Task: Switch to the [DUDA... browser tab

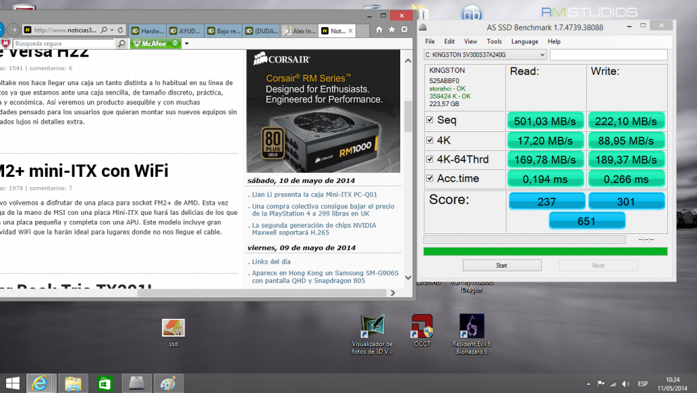Action: [261, 31]
